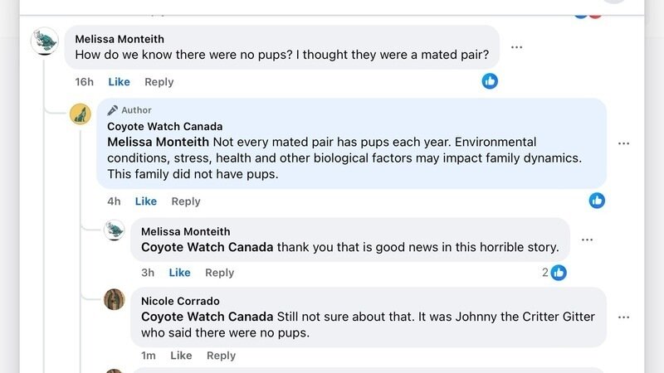Screen dimensions: 664x373
Task: Reply to Nicole Corrado's comment
Action: (x=221, y=356)
